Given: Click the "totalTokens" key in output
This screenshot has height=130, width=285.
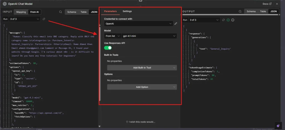Looking at the screenshot, I should point(200,79).
